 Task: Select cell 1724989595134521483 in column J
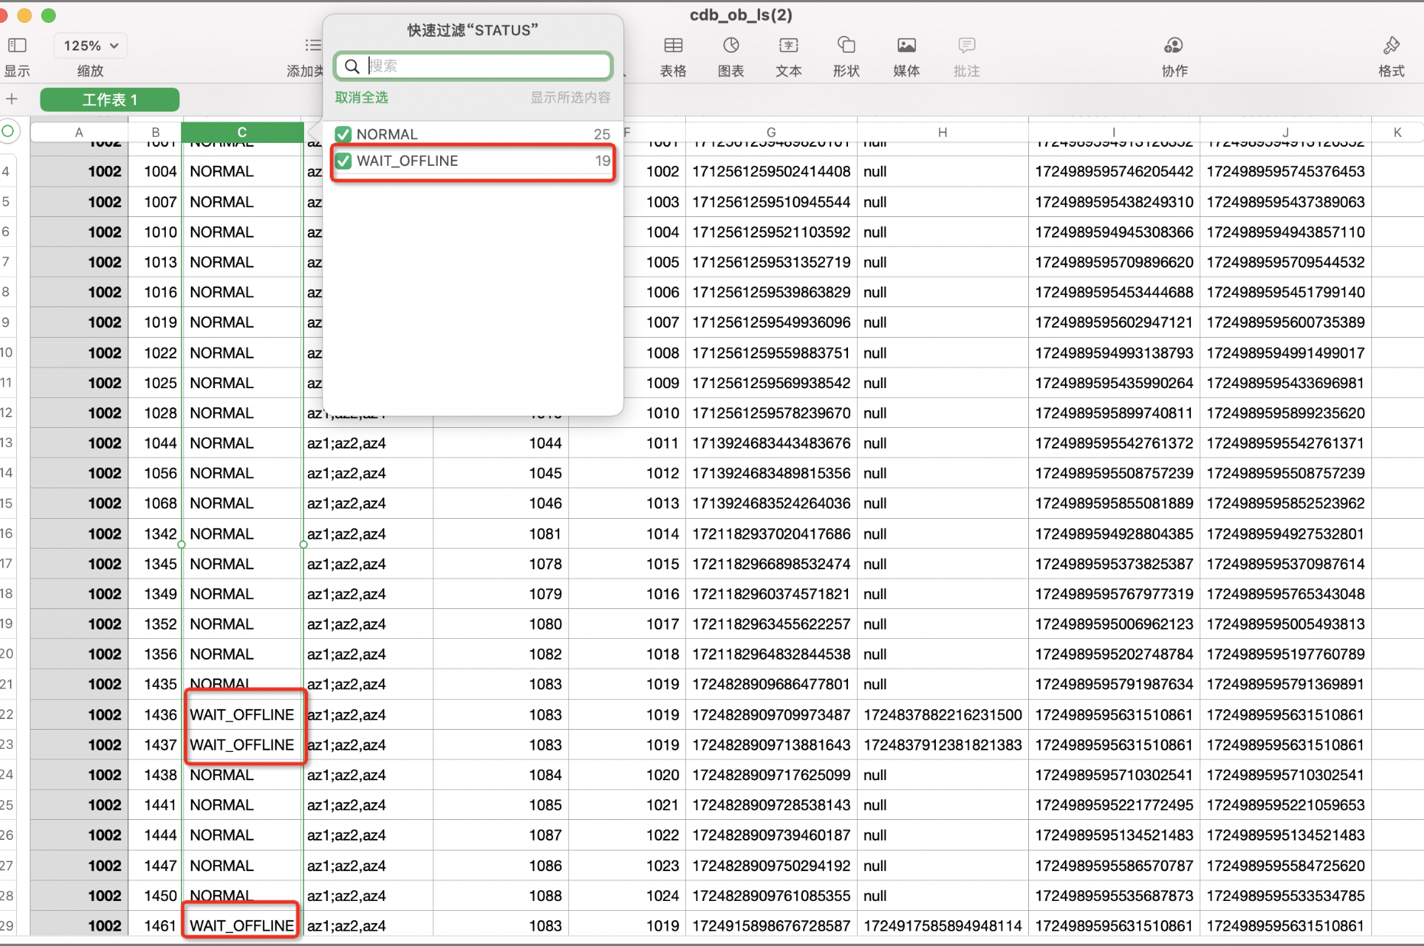coord(1286,835)
